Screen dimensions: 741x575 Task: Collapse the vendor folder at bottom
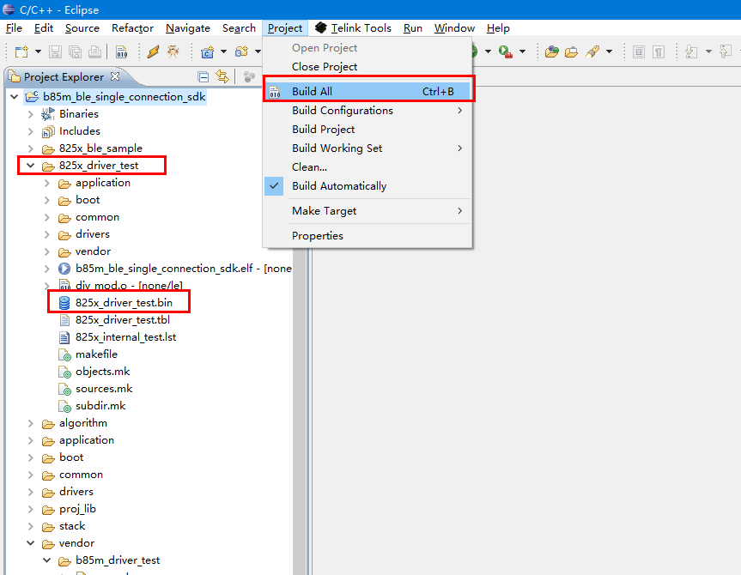coord(31,543)
